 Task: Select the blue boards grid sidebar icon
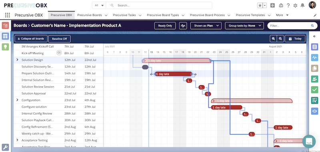(x=5, y=36)
